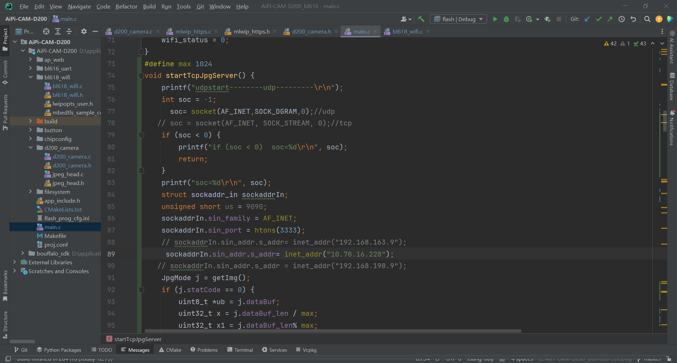This screenshot has width=677, height=363.
Task: Click the warnings count 42 indicator
Action: (610, 43)
